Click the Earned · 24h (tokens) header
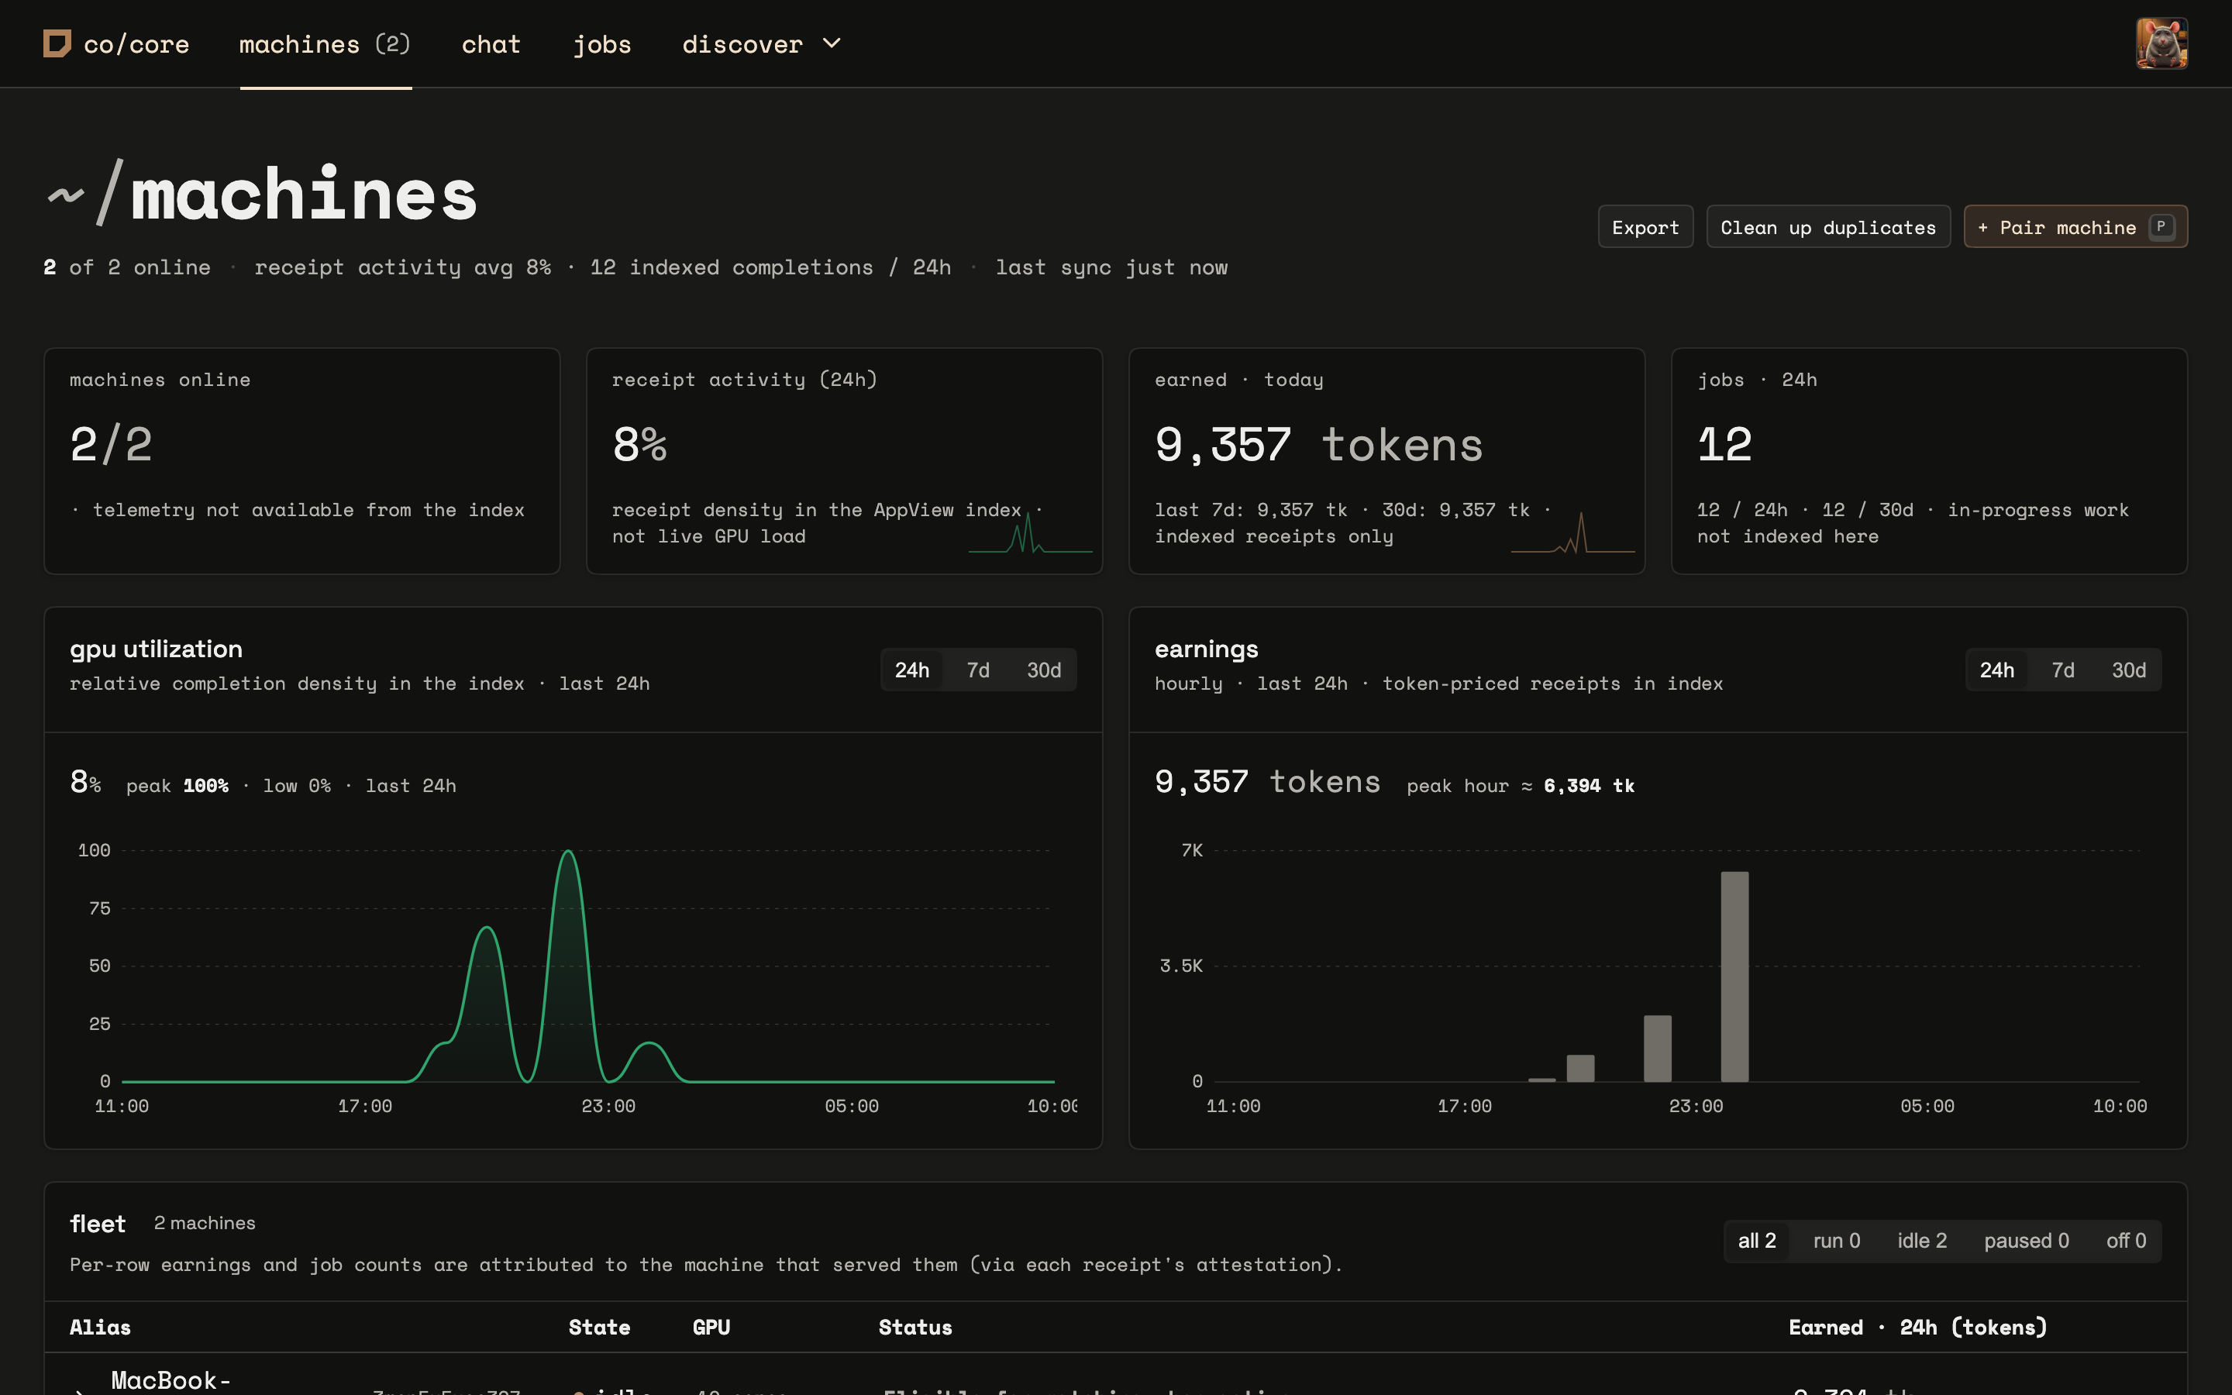Viewport: 2232px width, 1395px height. pos(1917,1328)
